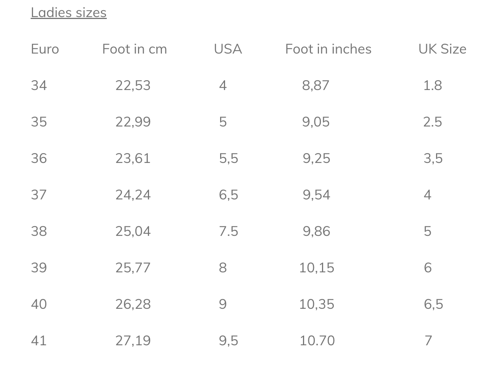
Task: Click the Euro column header
Action: (x=45, y=49)
